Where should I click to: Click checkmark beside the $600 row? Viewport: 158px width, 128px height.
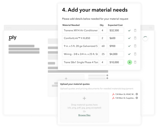coord(129,38)
